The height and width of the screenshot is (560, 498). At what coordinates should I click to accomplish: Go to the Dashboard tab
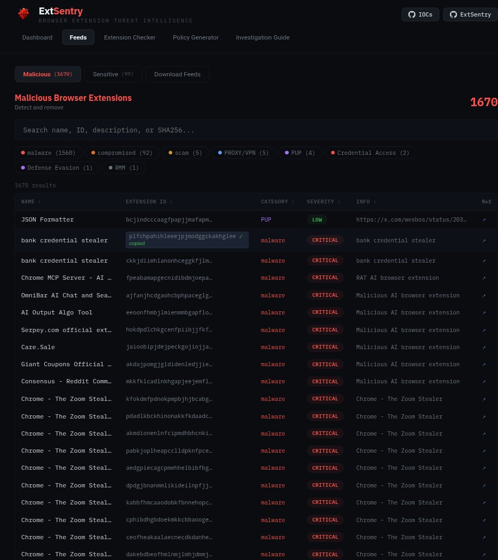(37, 37)
